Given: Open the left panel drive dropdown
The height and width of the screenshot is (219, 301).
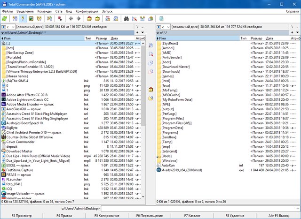Looking at the screenshot, I should (x=14, y=28).
